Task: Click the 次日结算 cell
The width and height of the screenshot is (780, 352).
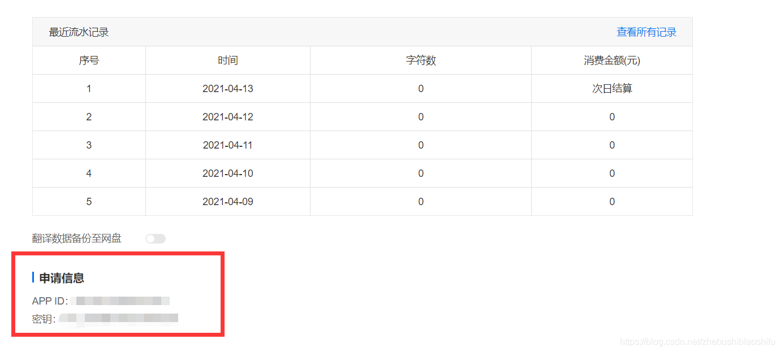Action: (x=612, y=89)
